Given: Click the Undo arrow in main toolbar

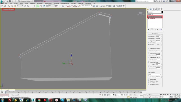Looking at the screenshot, I should (x=2, y=6).
